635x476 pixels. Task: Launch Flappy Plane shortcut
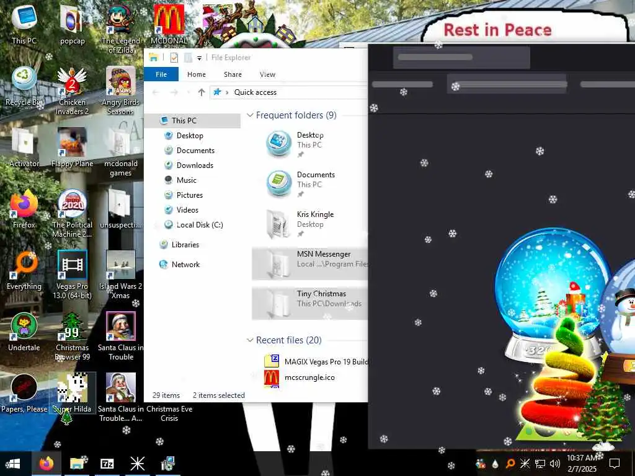pos(72,148)
